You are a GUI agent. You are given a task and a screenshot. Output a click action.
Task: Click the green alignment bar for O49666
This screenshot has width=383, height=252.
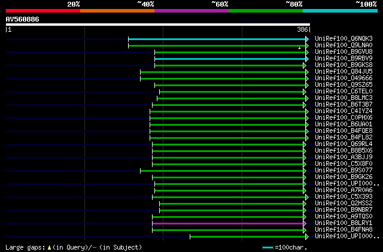pyautogui.click(x=223, y=78)
